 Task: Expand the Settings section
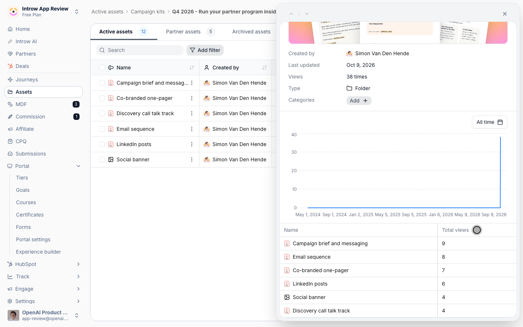[78, 301]
